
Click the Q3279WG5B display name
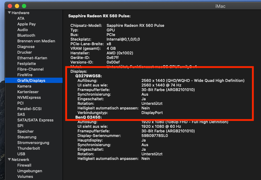tap(88, 76)
